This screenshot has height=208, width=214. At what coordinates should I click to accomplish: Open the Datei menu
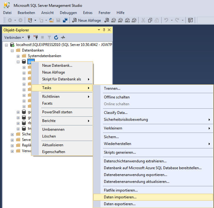7,13
